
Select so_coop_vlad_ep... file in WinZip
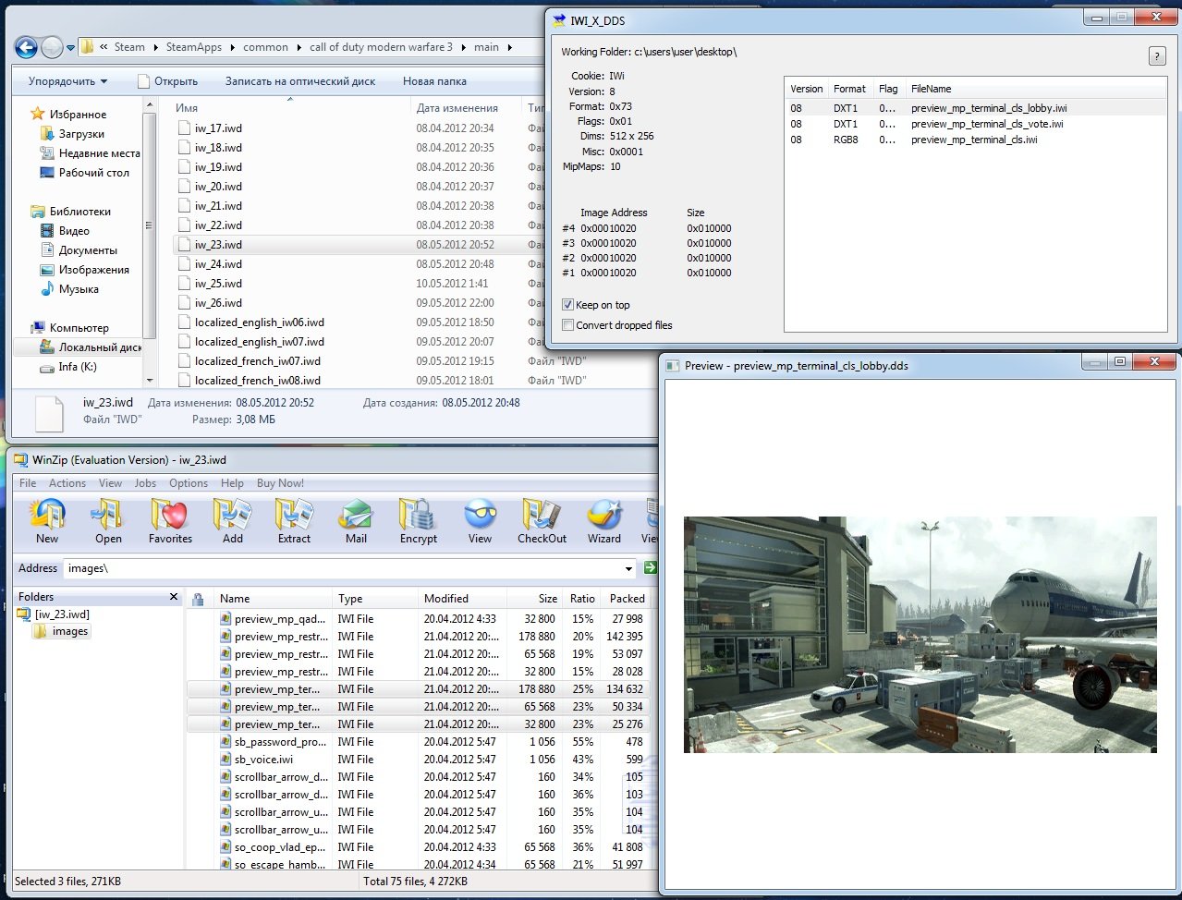coord(280,847)
